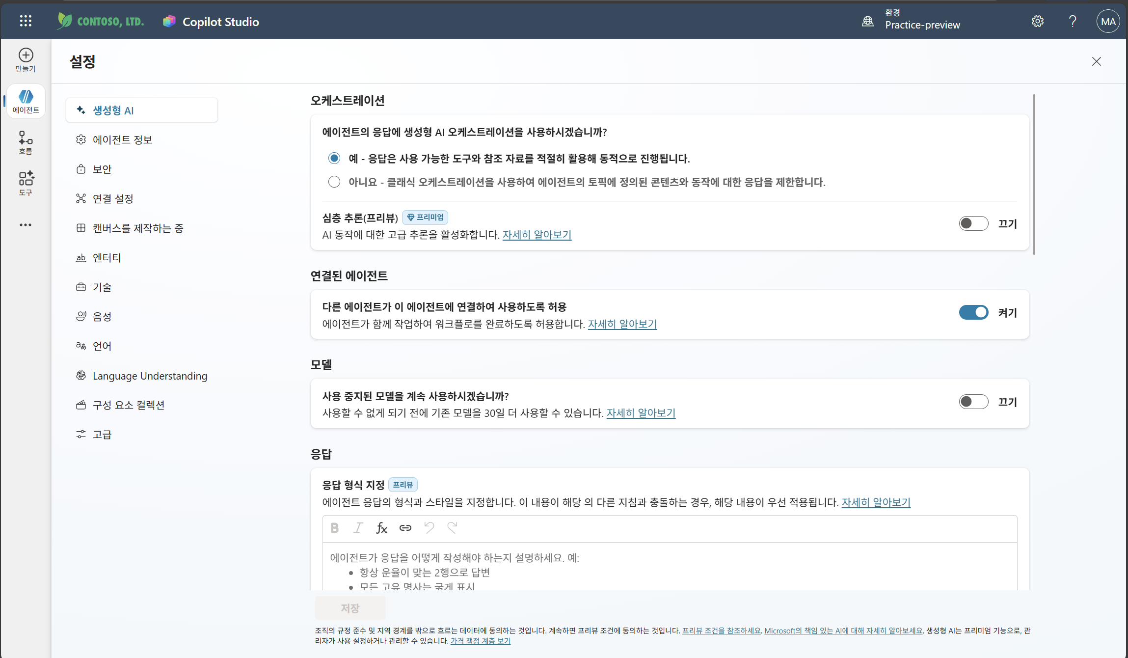
Task: Open 에이전트 정보 settings page
Action: [x=141, y=139]
